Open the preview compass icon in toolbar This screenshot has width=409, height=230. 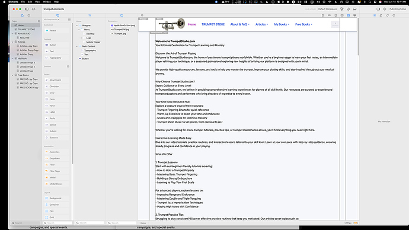348,9
